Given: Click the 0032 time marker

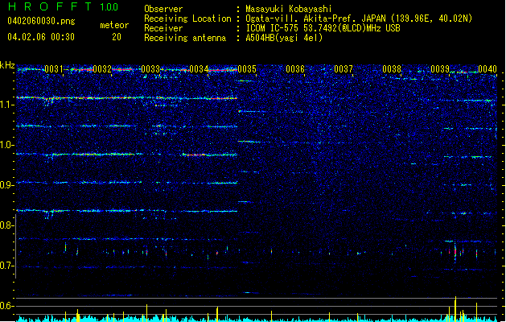Looking at the screenshot, I should point(102,69).
